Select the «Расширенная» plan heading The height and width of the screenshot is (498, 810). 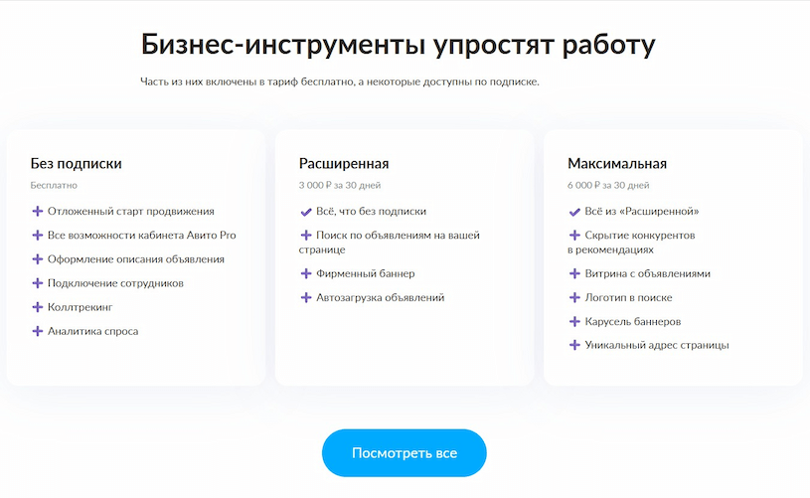344,164
